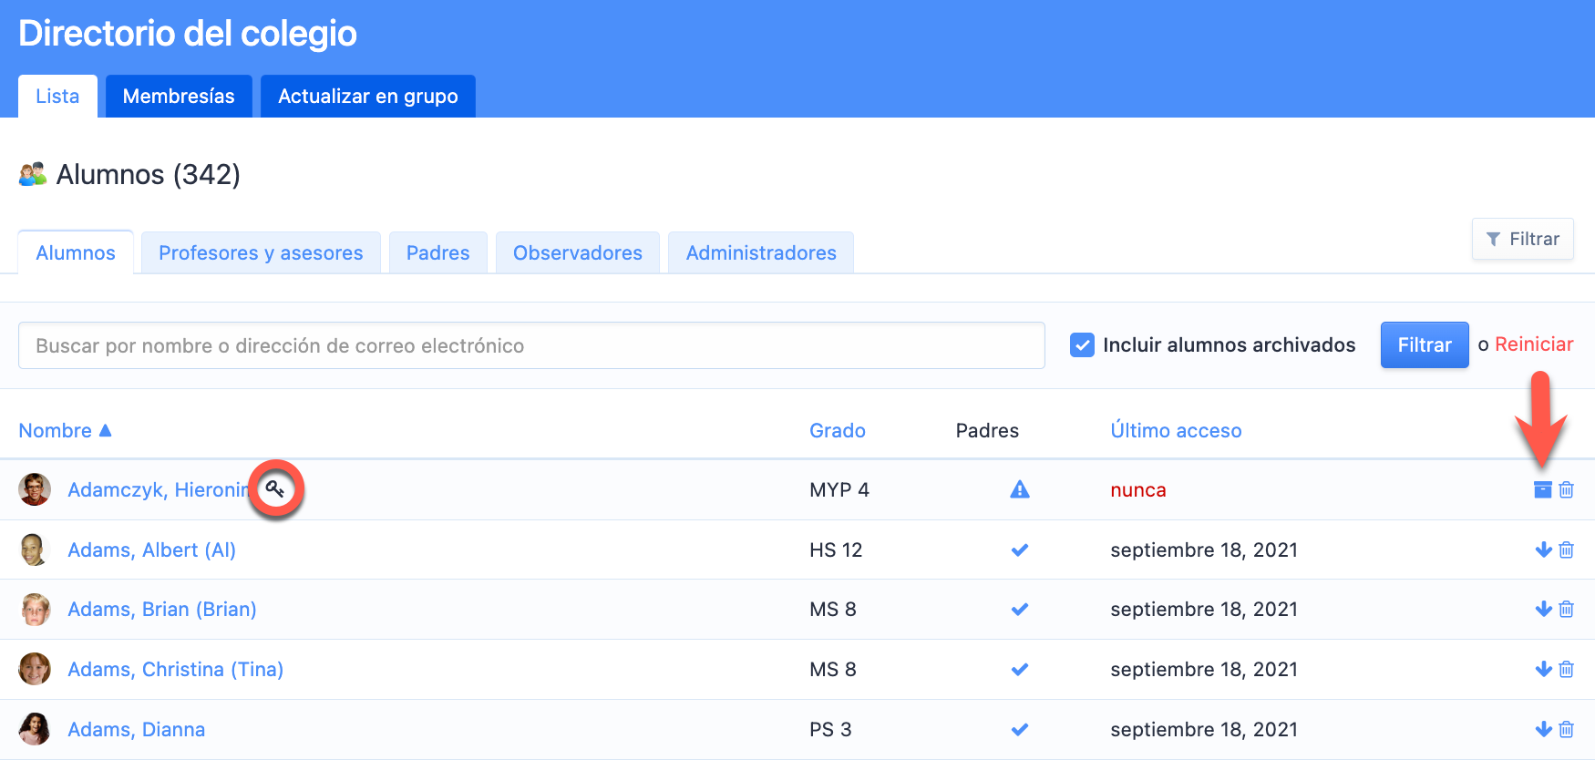
Task: Open Dianna Adams' profile photo thumbnail
Action: pos(35,729)
